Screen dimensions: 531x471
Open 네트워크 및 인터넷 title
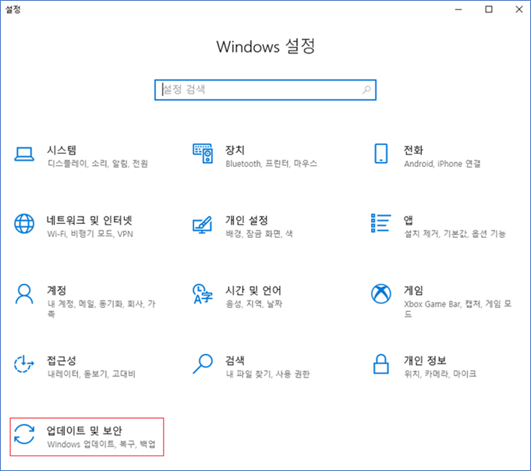click(89, 221)
